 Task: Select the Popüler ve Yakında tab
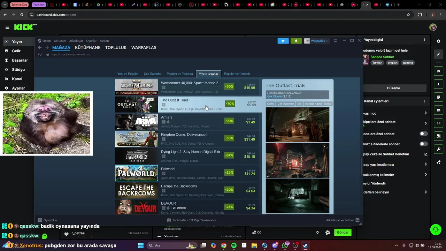(180, 74)
